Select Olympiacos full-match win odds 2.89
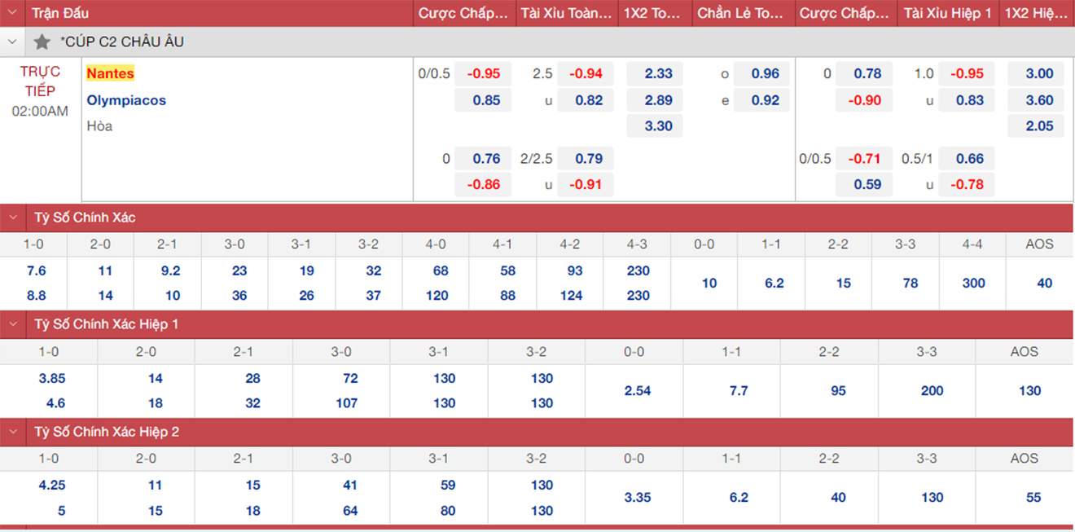 click(658, 100)
